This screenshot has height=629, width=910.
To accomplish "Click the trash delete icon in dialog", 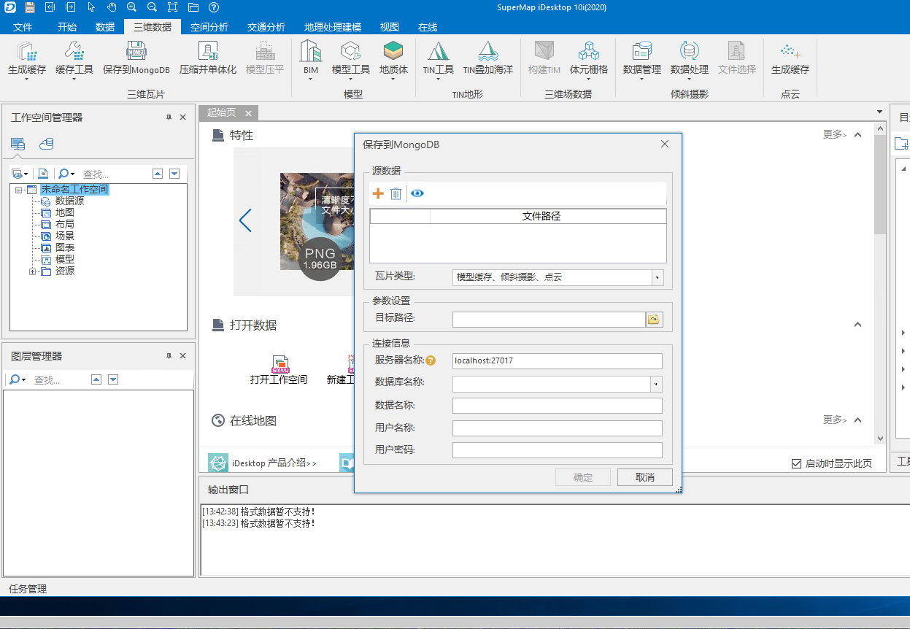I will click(x=396, y=193).
